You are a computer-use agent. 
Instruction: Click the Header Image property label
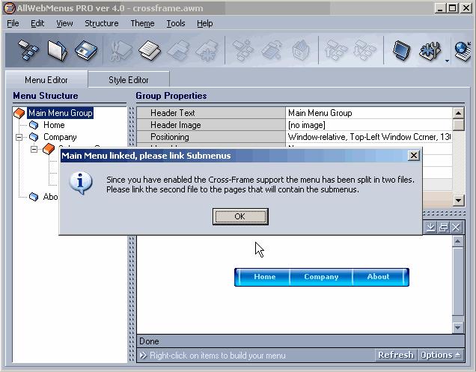175,125
